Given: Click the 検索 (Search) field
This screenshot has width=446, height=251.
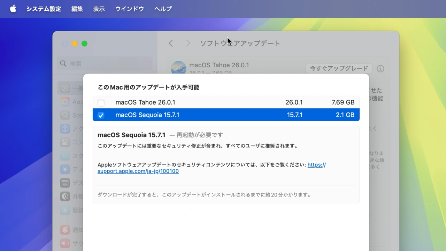Looking at the screenshot, I should 105,64.
